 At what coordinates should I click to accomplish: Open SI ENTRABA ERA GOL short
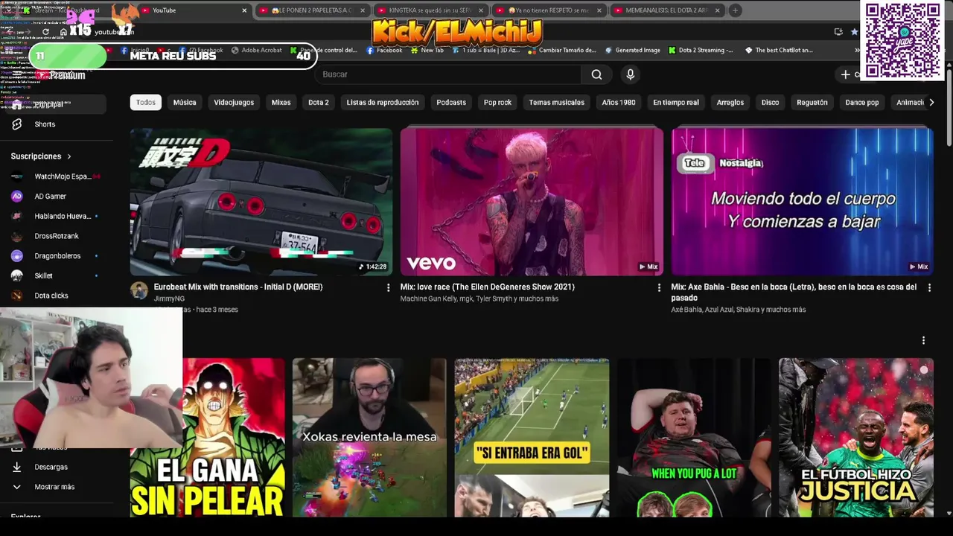pyautogui.click(x=532, y=438)
